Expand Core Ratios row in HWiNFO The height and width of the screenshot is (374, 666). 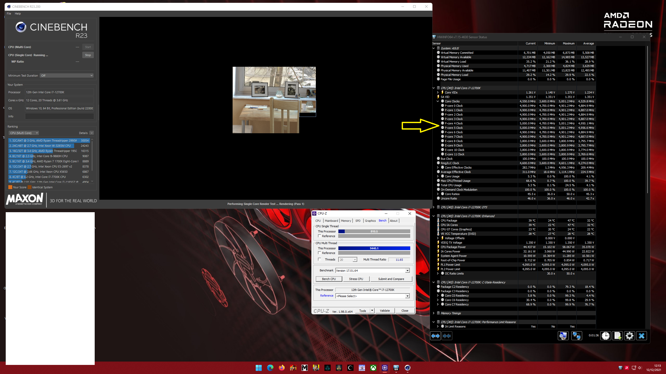[438, 194]
